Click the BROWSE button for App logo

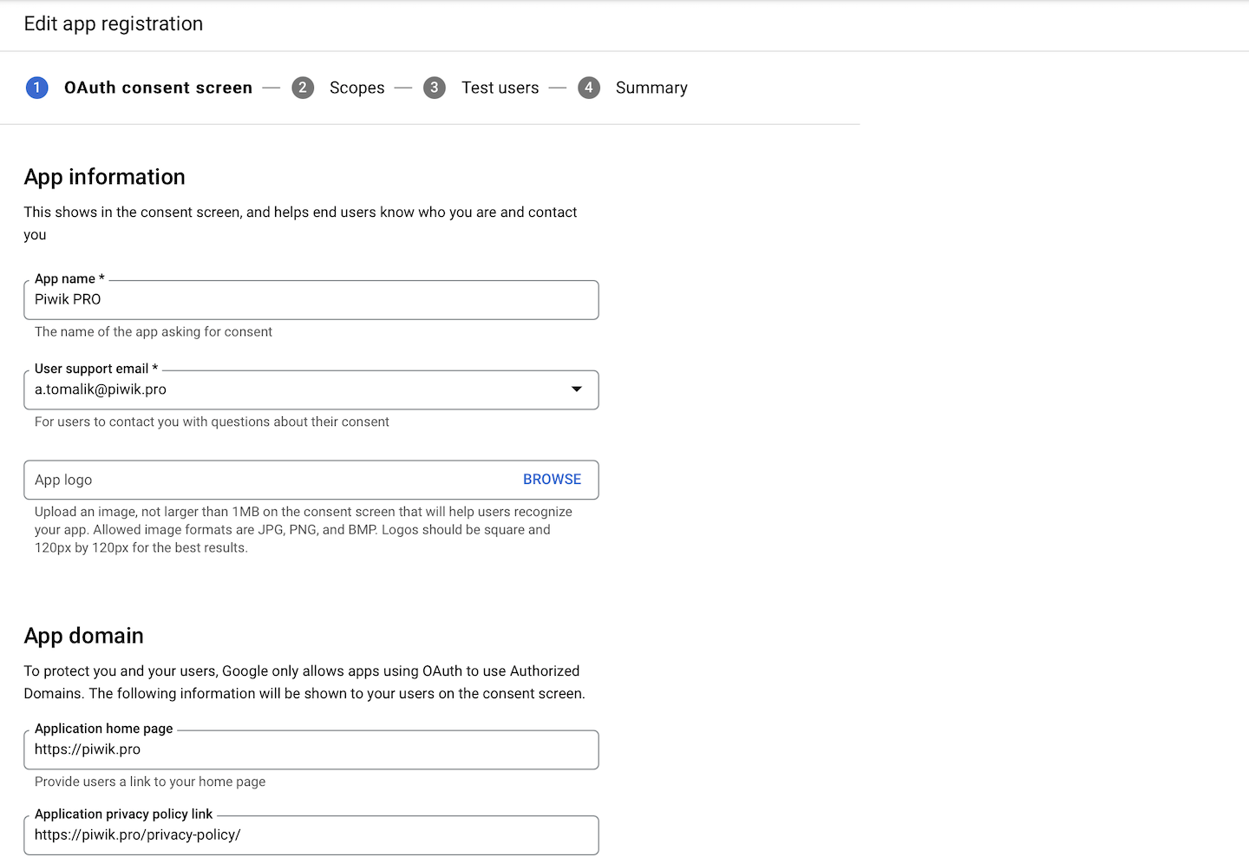click(x=552, y=480)
